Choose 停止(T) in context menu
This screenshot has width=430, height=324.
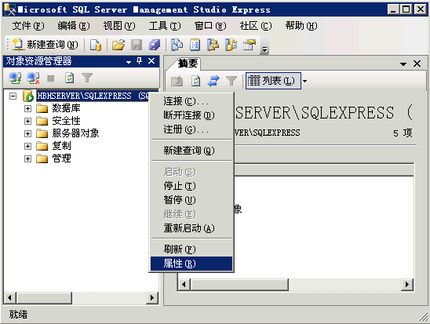[191, 186]
